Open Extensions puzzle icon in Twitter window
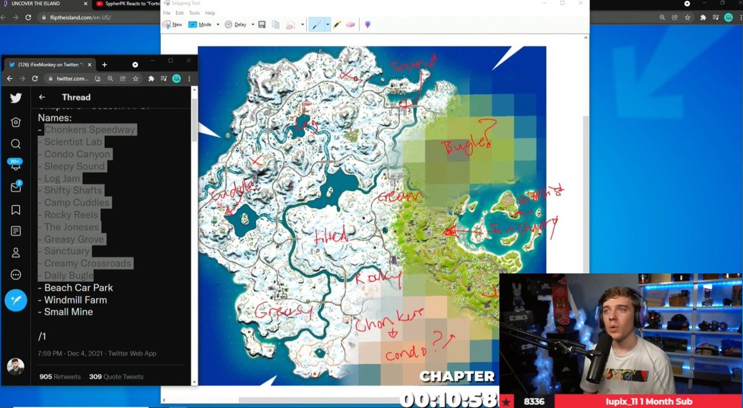743x408 pixels. (151, 79)
